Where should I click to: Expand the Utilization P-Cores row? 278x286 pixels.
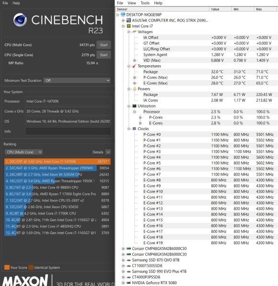click(140, 118)
